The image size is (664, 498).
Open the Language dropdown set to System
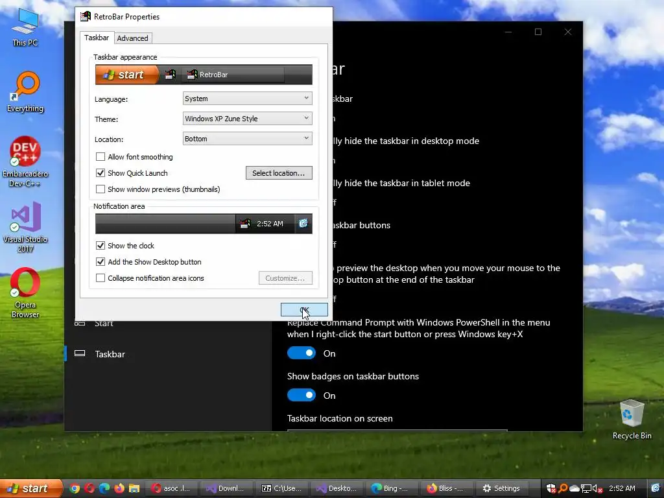click(x=247, y=99)
